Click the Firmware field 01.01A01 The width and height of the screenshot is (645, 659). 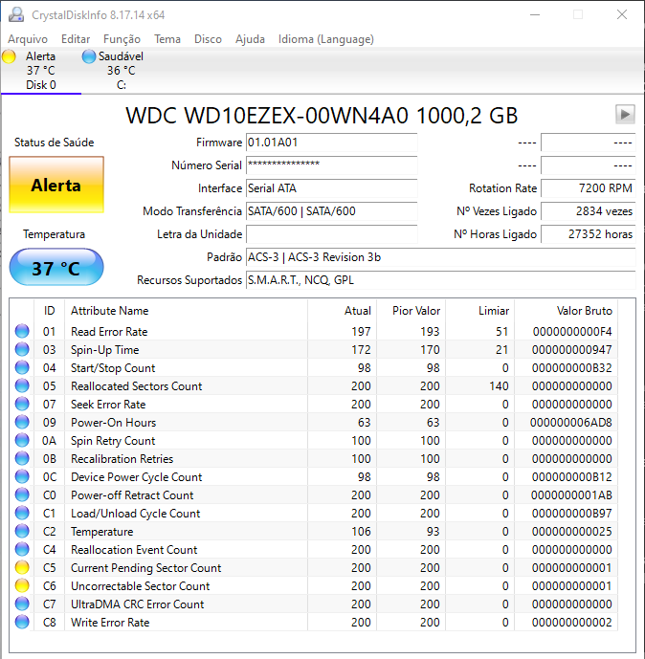pyautogui.click(x=332, y=143)
